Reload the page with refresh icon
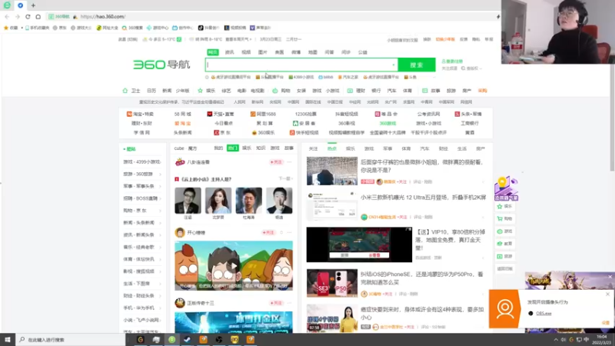The image size is (615, 346). click(x=28, y=16)
